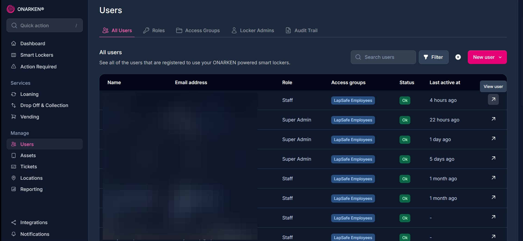Switch to Audit Trail tab
523x241 pixels.
point(302,30)
